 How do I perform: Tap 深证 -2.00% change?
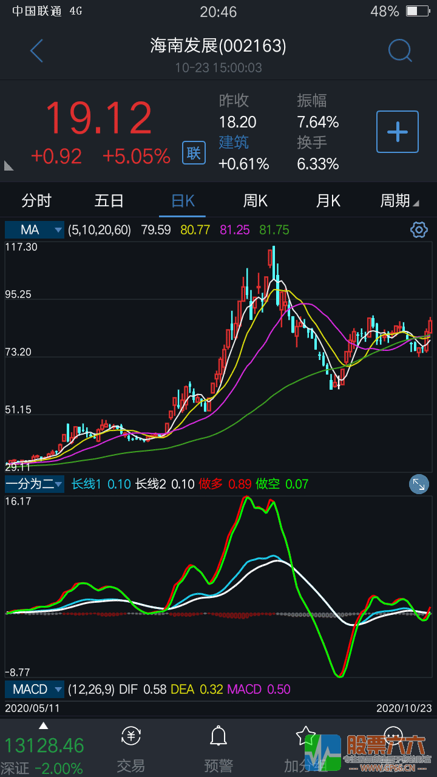[x=59, y=768]
